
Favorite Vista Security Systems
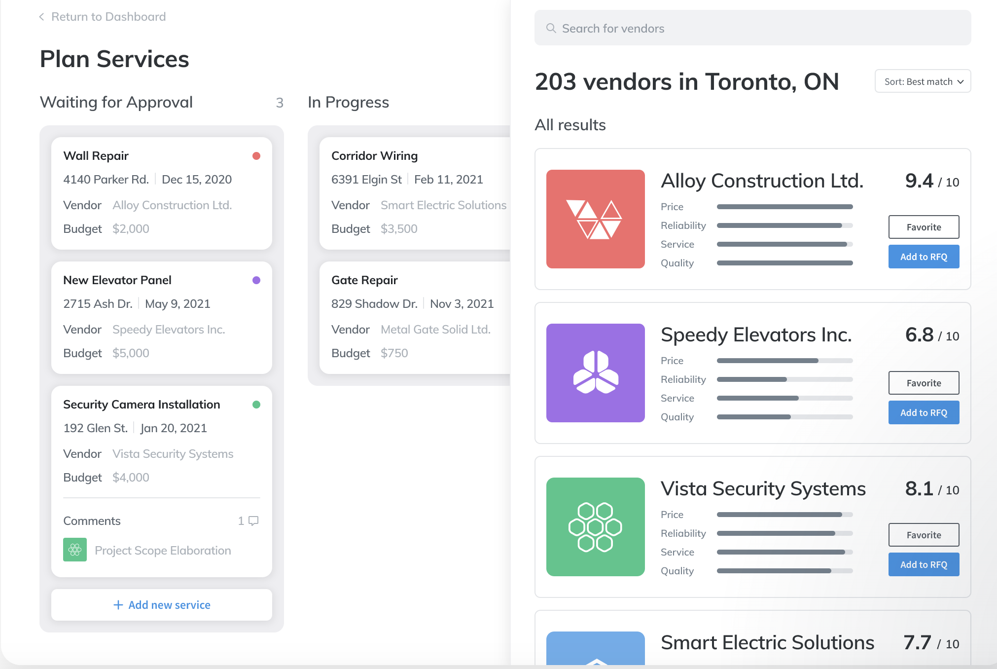(x=924, y=535)
